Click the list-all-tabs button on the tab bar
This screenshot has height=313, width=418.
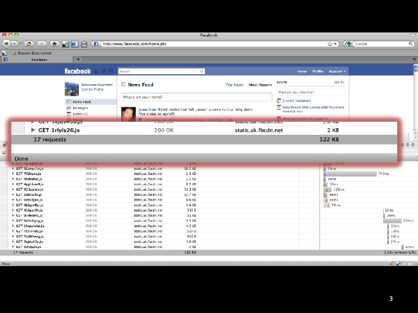[x=415, y=60]
